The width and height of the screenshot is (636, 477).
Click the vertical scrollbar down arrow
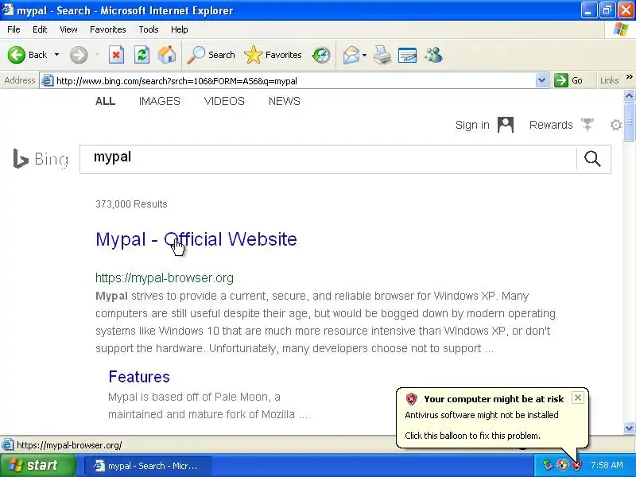pyautogui.click(x=629, y=428)
